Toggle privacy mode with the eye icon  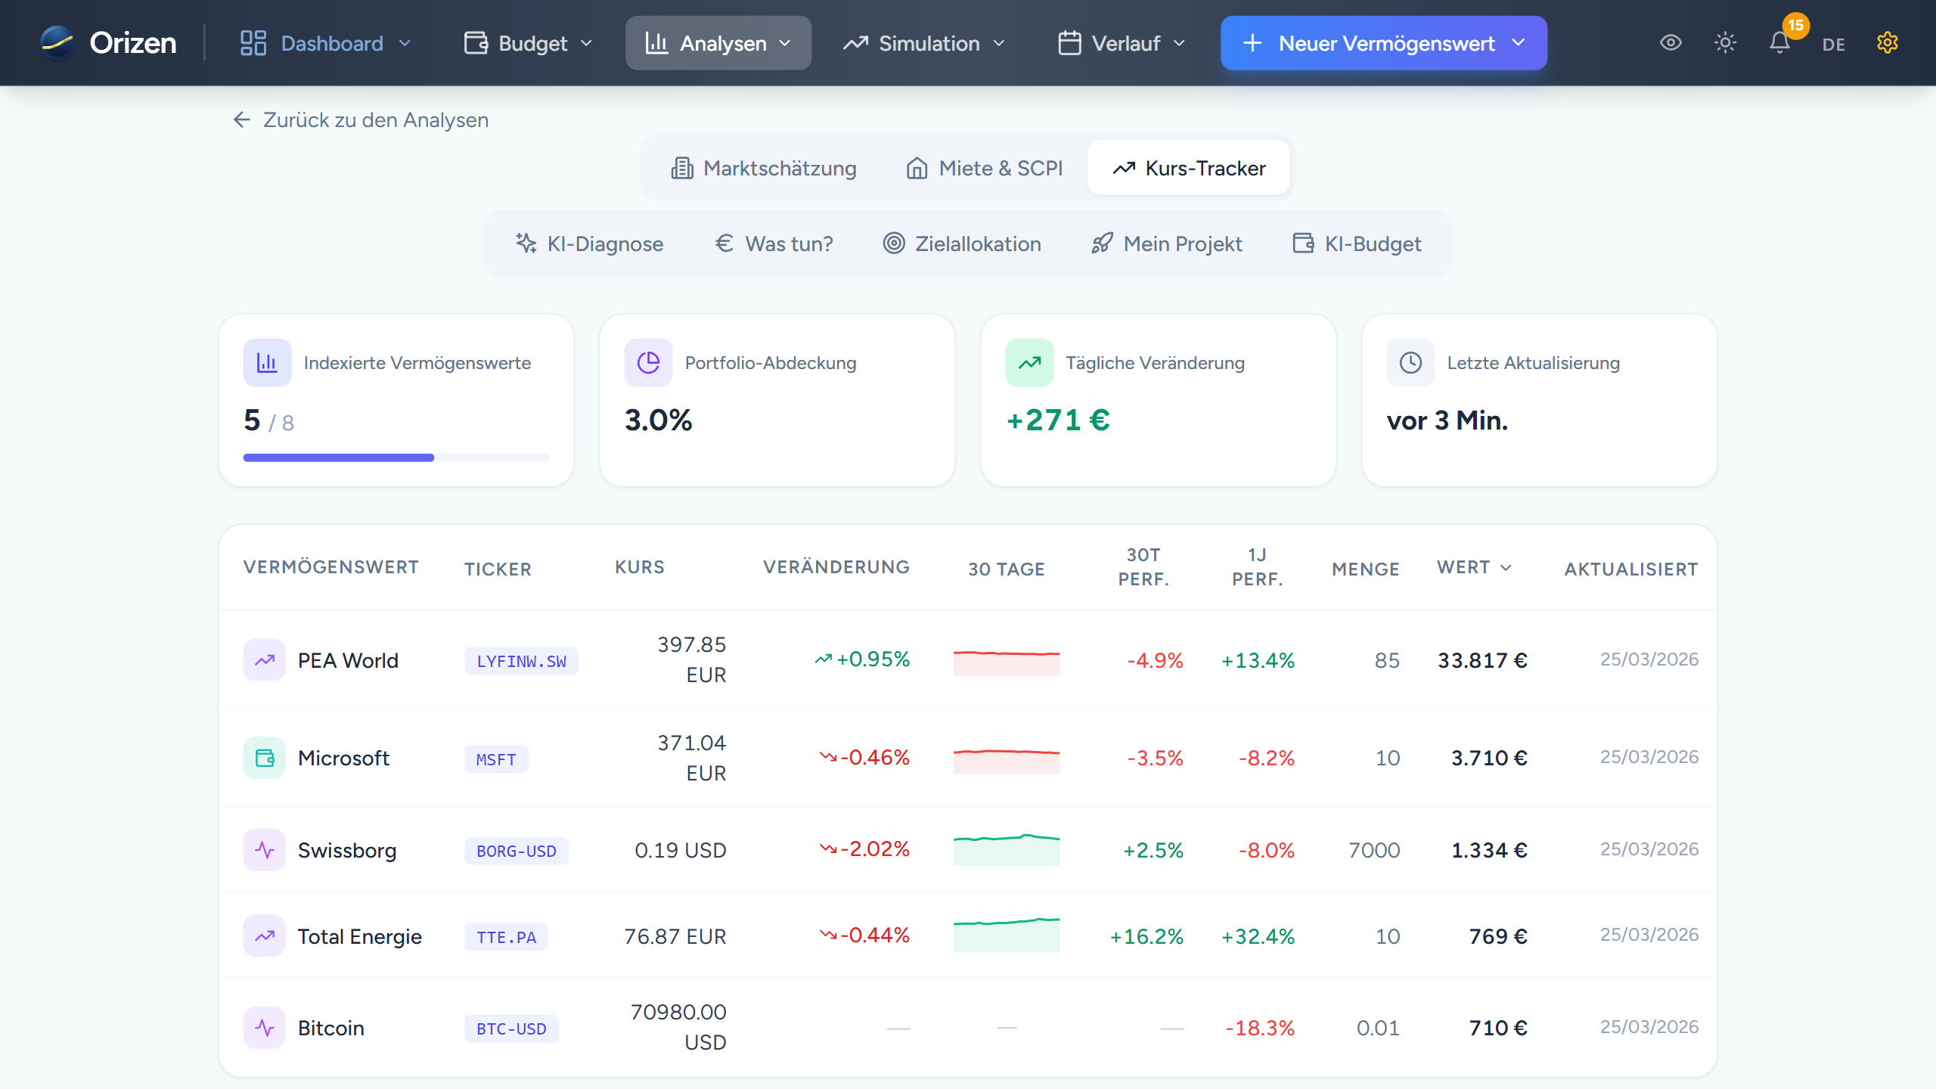[x=1671, y=43]
